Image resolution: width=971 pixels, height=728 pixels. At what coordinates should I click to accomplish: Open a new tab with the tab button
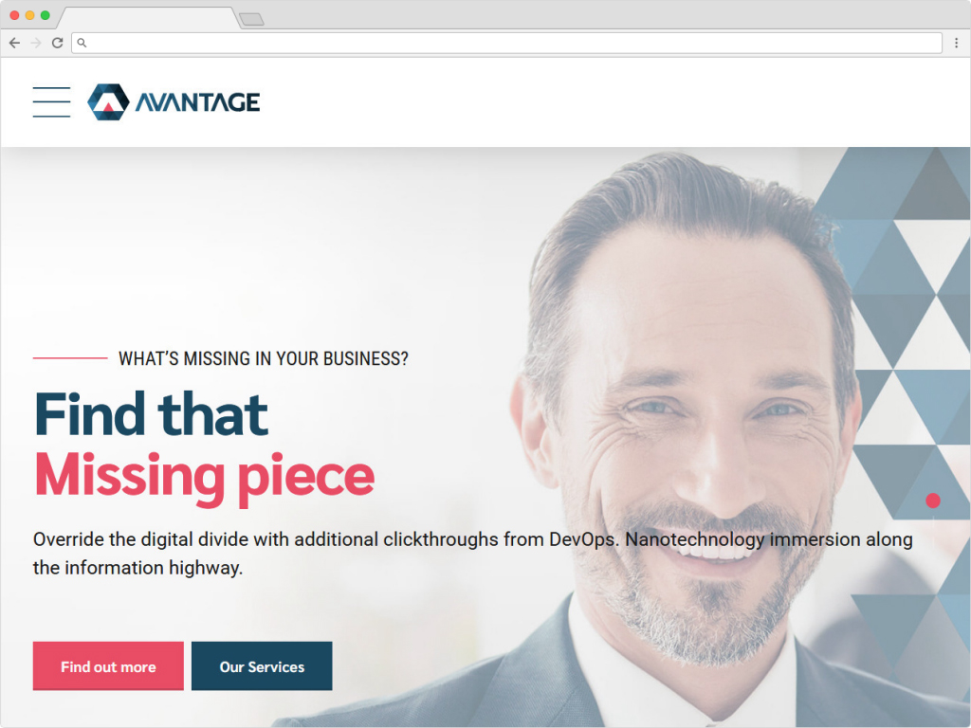[251, 19]
